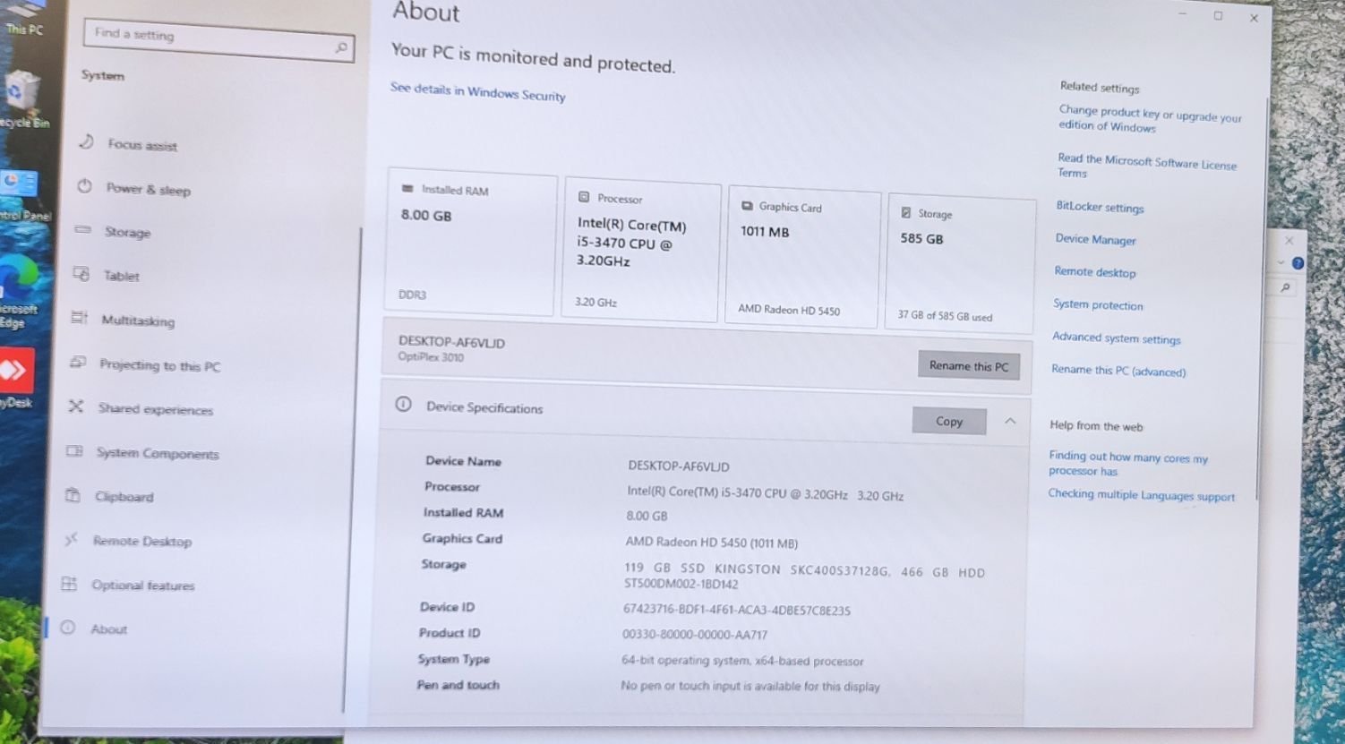Close the Settings window

point(1254,18)
